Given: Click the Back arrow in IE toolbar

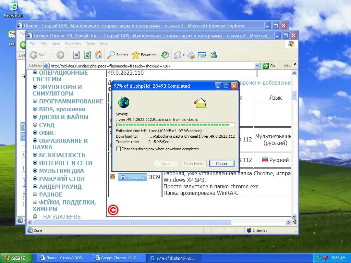Looking at the screenshot, I should click(34, 55).
